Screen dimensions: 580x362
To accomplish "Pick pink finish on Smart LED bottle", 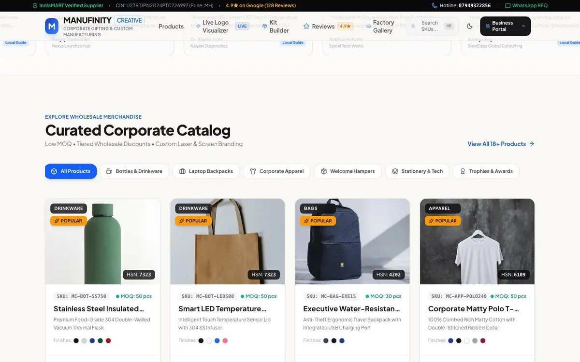I will (225, 341).
